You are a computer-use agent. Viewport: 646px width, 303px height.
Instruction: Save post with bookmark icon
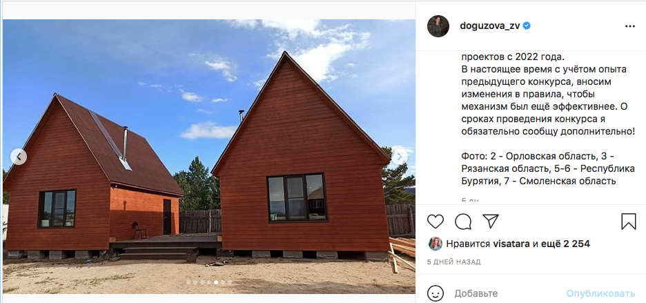pos(629,222)
